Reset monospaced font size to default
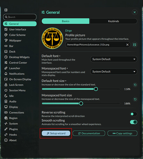 click(135, 99)
